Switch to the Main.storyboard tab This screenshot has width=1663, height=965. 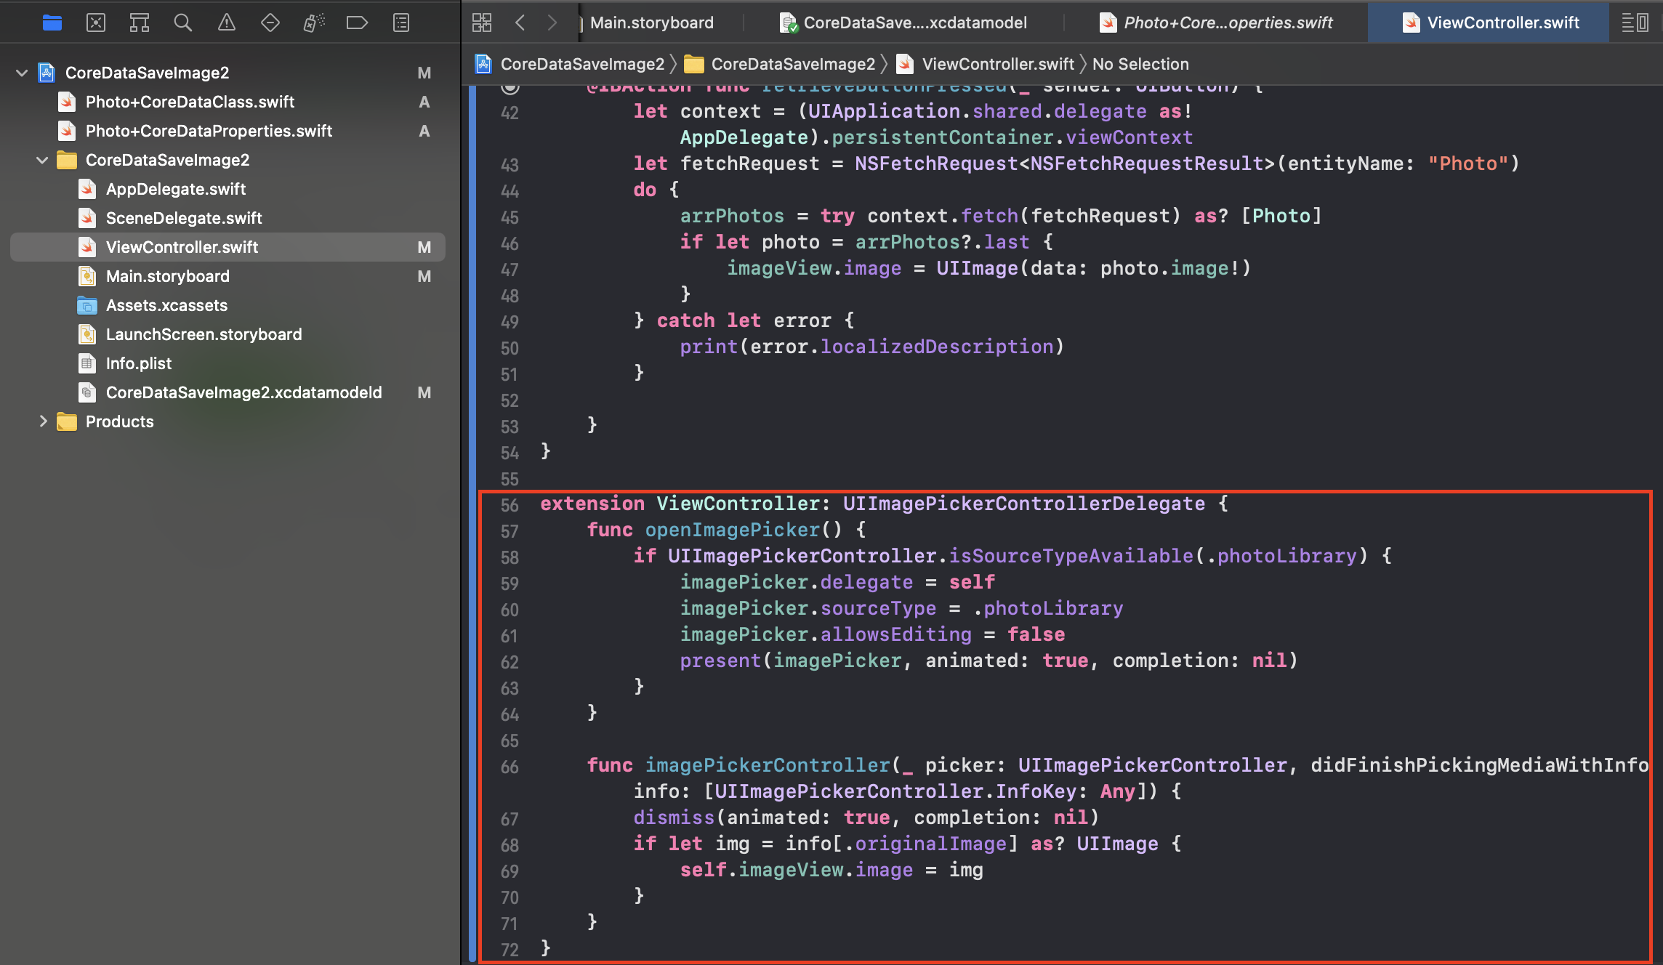coord(651,23)
